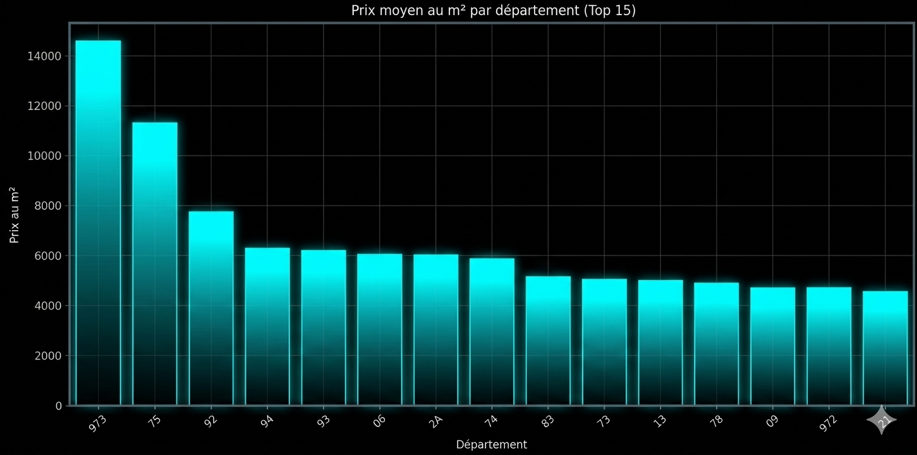
Task: Click the bar for département 13
Action: [x=660, y=343]
